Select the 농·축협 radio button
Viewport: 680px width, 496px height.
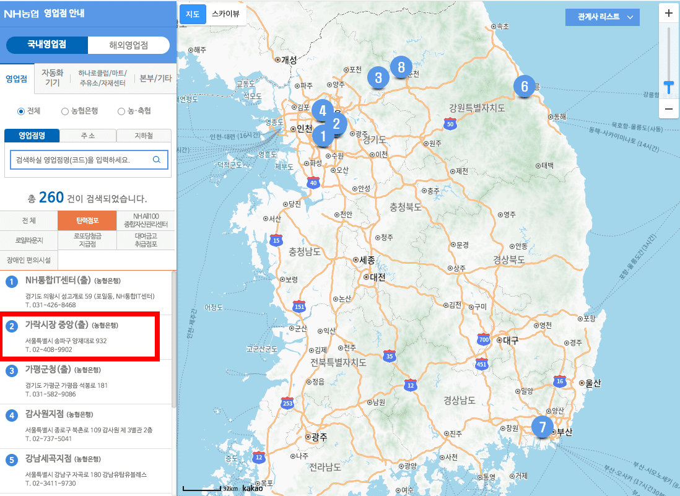click(x=121, y=111)
